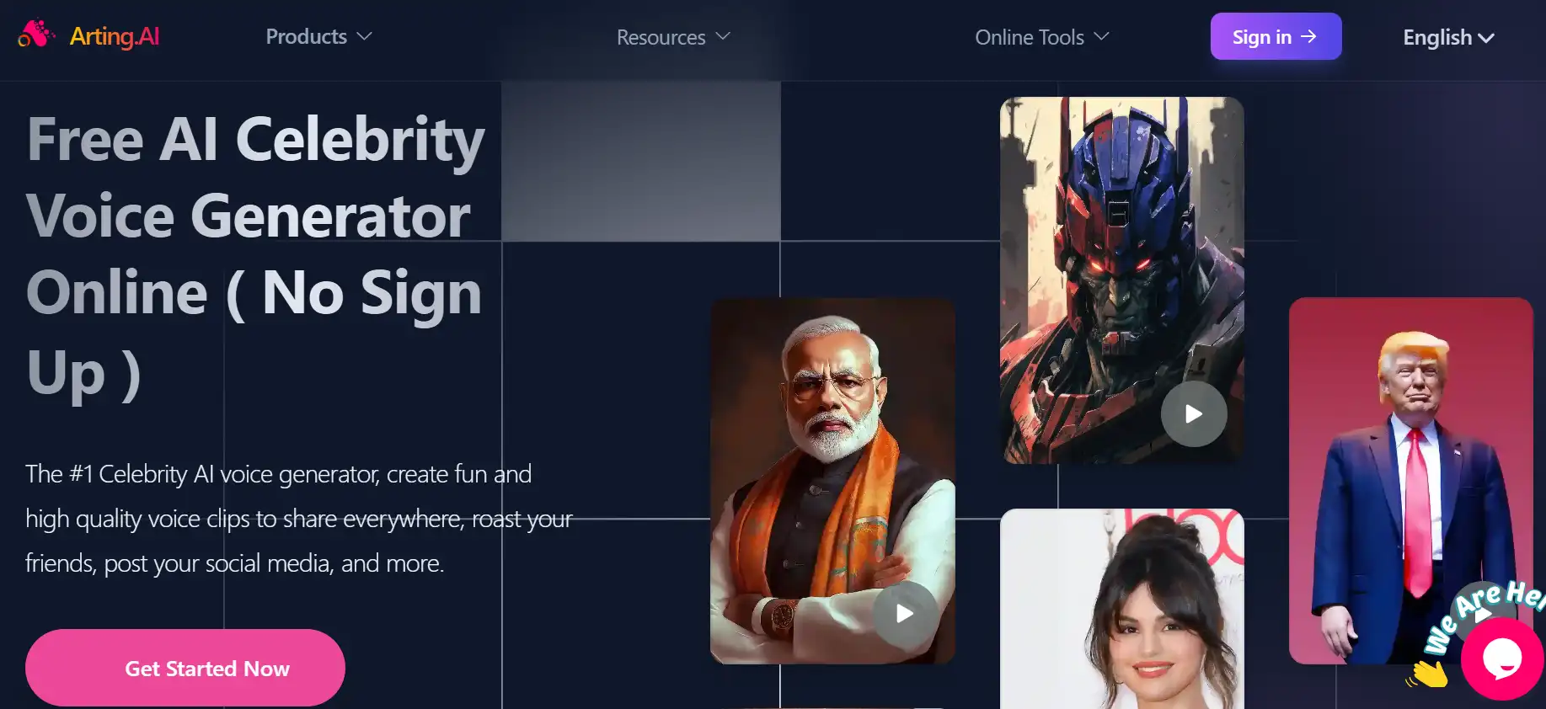Screen dimensions: 1546x709
Task: Expand the Products chevron arrow
Action: click(364, 37)
